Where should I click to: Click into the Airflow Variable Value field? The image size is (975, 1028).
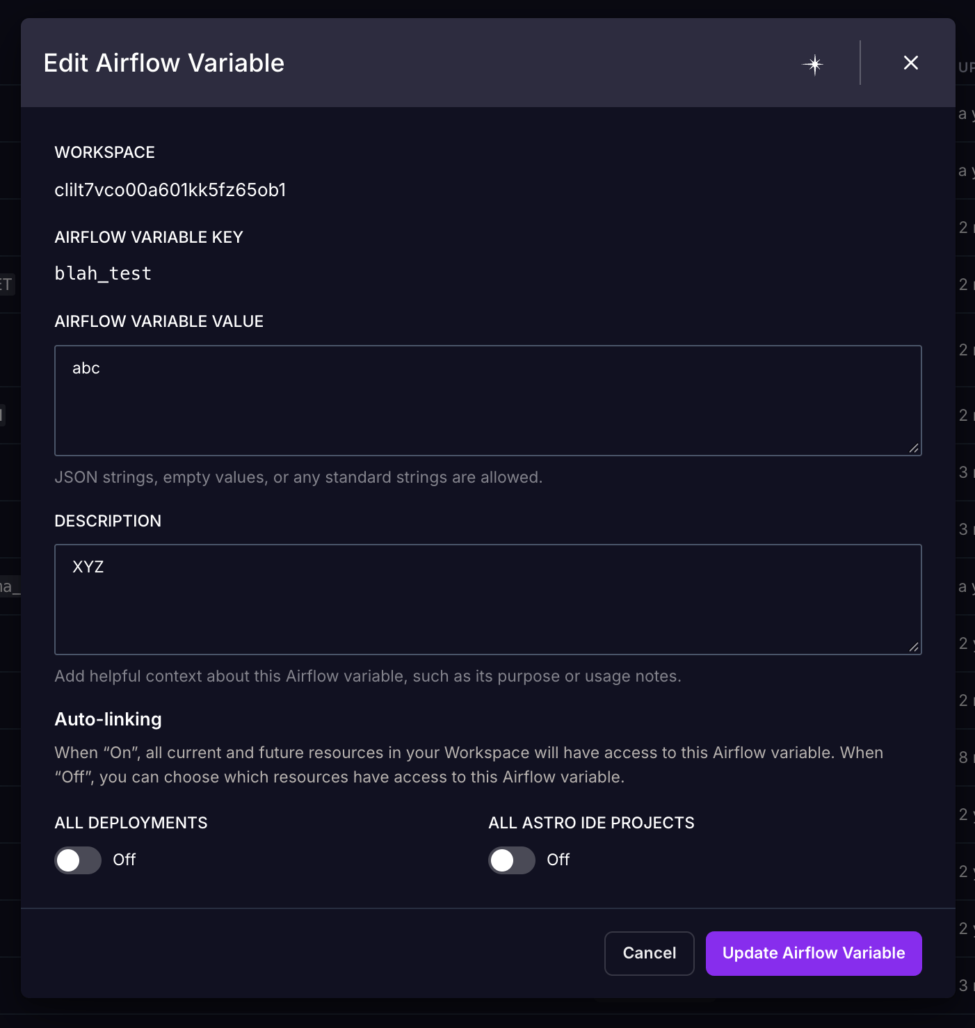(x=488, y=401)
